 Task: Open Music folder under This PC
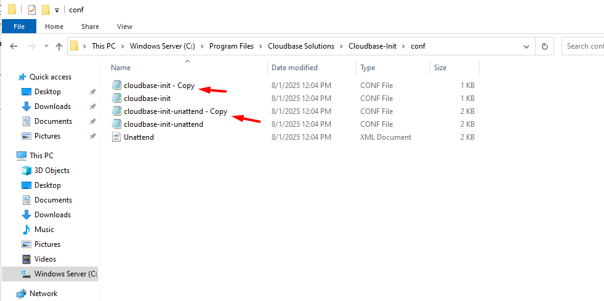tap(44, 230)
